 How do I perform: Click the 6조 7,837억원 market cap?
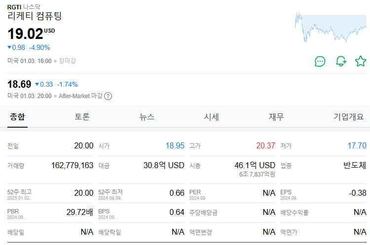pyautogui.click(x=257, y=174)
